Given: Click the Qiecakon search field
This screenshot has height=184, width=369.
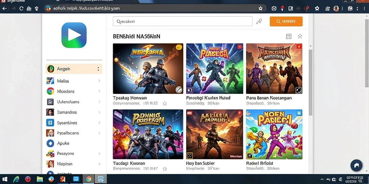Looking at the screenshot, I should pos(183,21).
